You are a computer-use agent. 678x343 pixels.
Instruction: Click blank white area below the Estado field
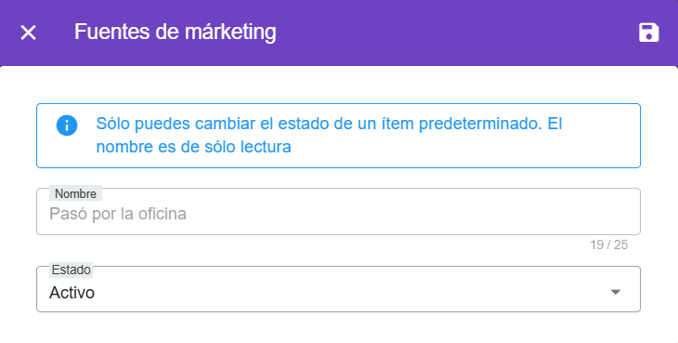(x=338, y=328)
